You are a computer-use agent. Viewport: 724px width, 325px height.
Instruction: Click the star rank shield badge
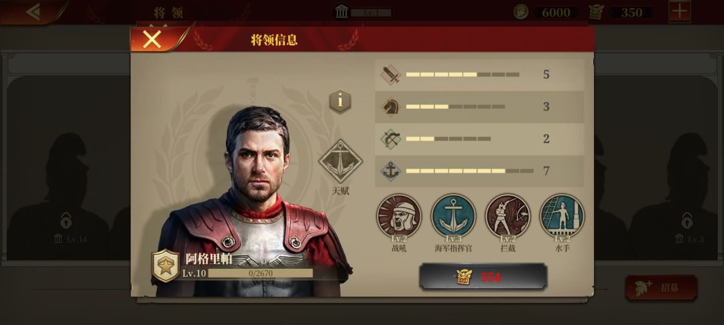click(x=166, y=266)
